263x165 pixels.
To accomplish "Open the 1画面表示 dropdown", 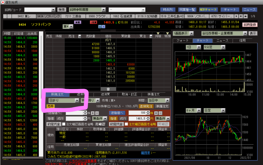I will click(192, 33).
